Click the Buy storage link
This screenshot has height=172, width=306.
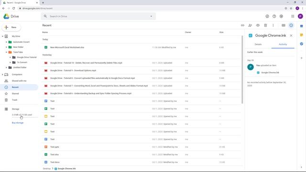[x=18, y=123]
